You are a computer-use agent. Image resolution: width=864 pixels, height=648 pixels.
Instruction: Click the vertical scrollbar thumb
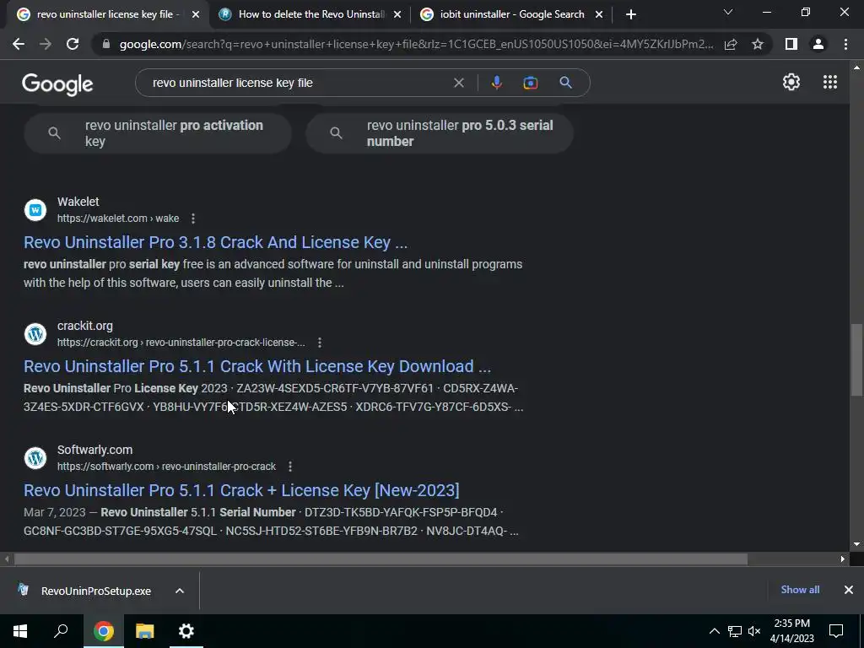pyautogui.click(x=856, y=359)
